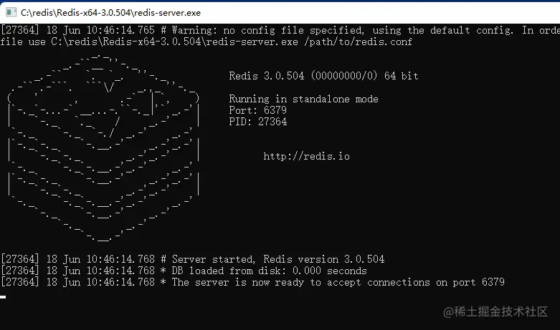Click the blinking console cursor
Screen dimensions: 560x330
tap(3, 297)
